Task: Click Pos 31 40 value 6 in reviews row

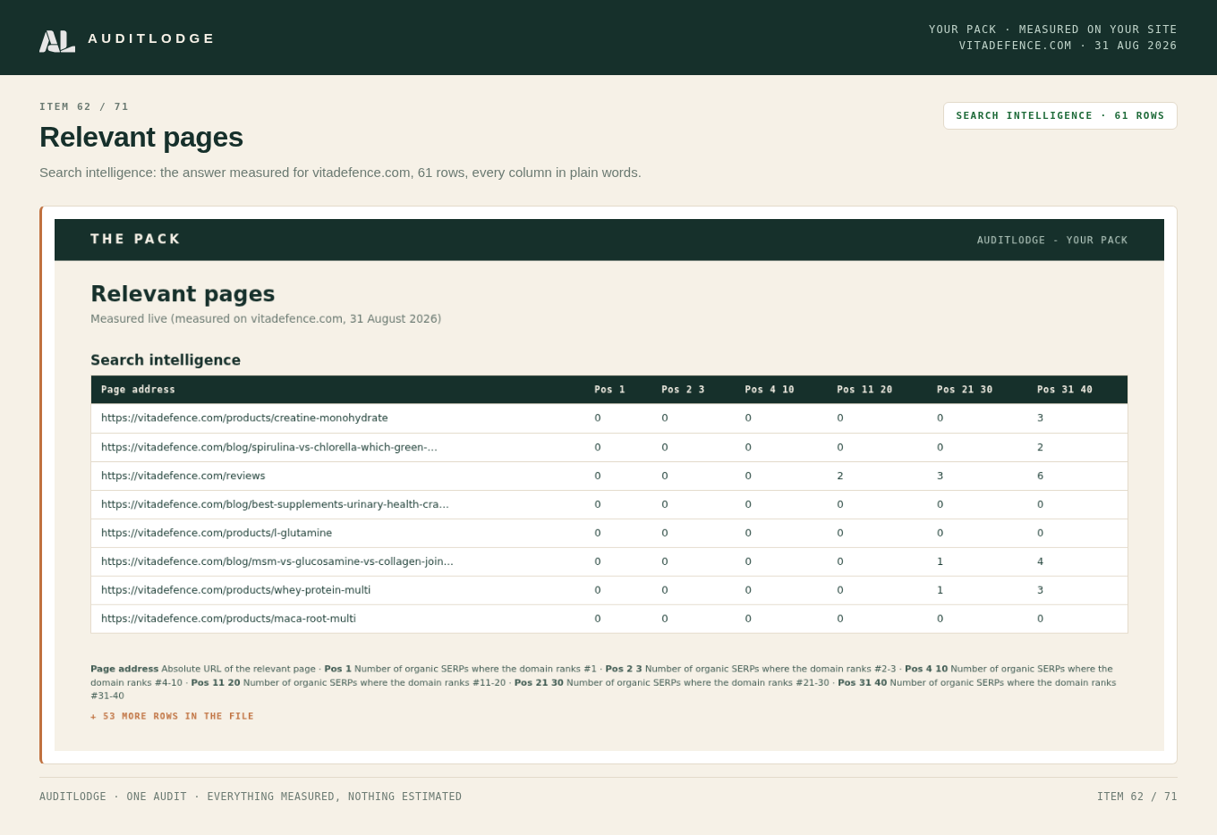Action: [x=1040, y=476]
